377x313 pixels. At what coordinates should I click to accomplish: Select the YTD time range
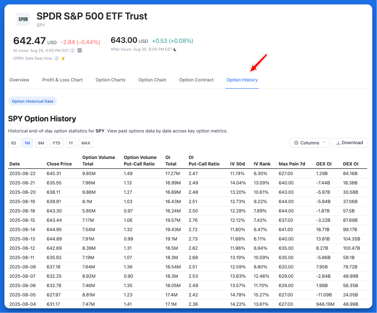pyautogui.click(x=56, y=143)
